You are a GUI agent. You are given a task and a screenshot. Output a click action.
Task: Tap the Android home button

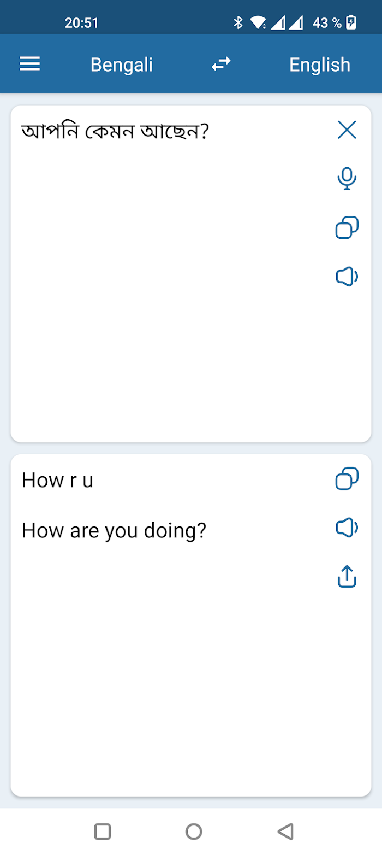(194, 831)
